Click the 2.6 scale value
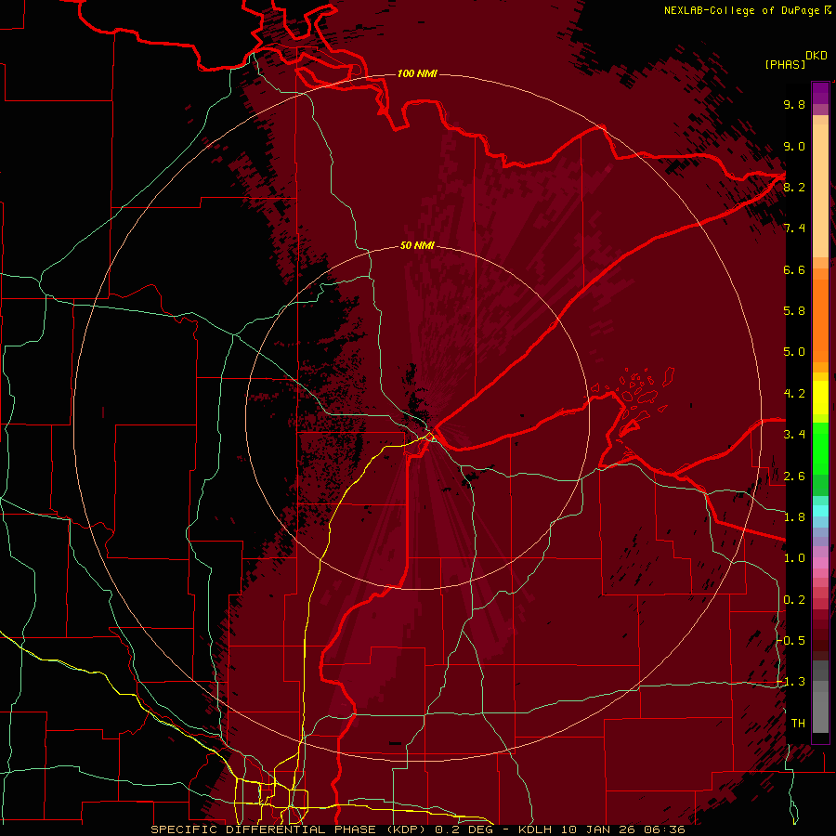The width and height of the screenshot is (836, 836). [794, 477]
